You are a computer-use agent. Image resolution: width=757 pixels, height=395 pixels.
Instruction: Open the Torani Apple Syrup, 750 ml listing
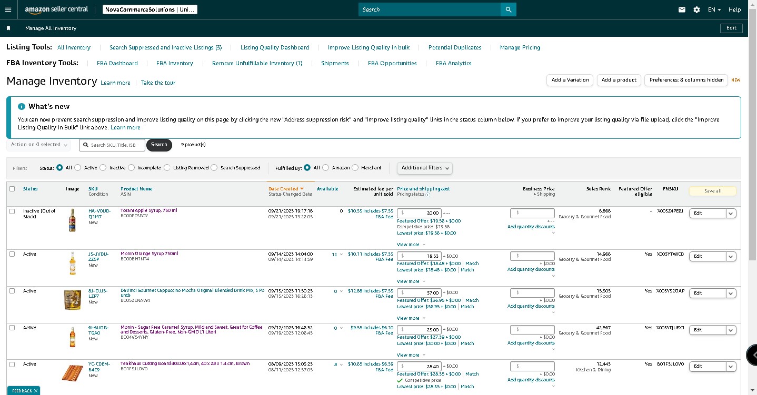tap(149, 210)
